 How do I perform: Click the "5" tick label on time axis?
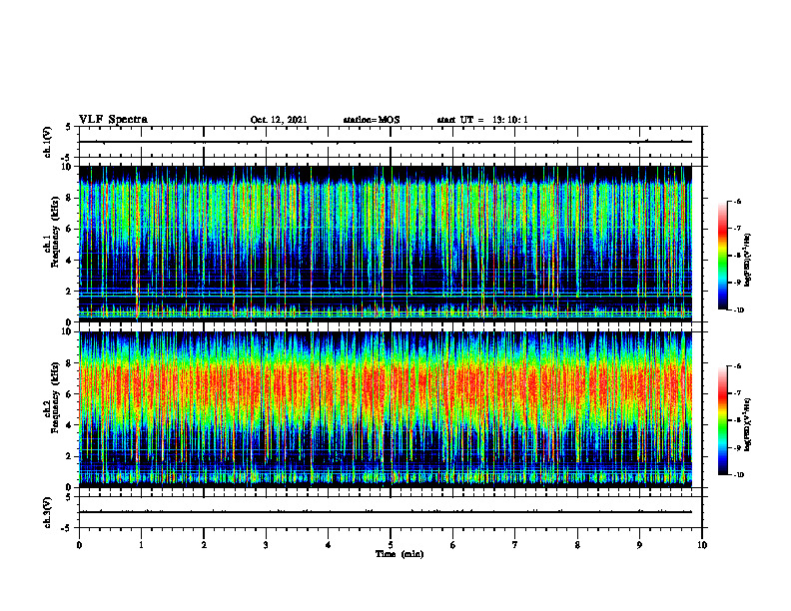[x=391, y=545]
